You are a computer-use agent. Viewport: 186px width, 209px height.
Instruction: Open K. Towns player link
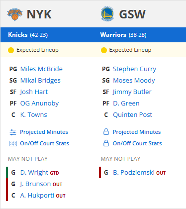[34, 115]
